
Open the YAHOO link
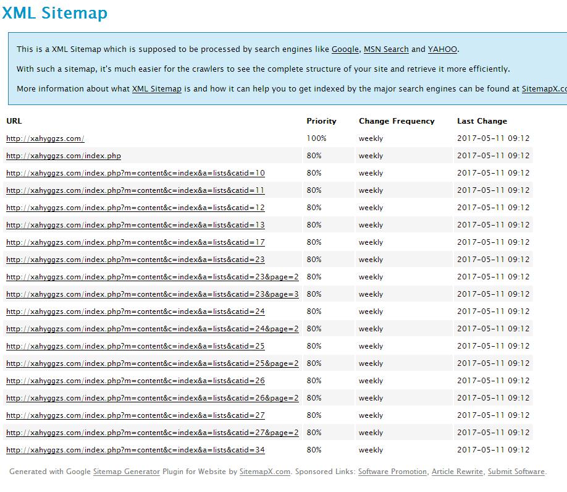pos(442,49)
